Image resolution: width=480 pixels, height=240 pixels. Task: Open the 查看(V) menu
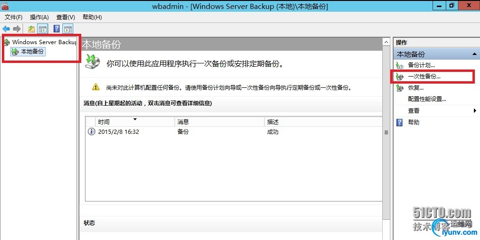(x=65, y=17)
